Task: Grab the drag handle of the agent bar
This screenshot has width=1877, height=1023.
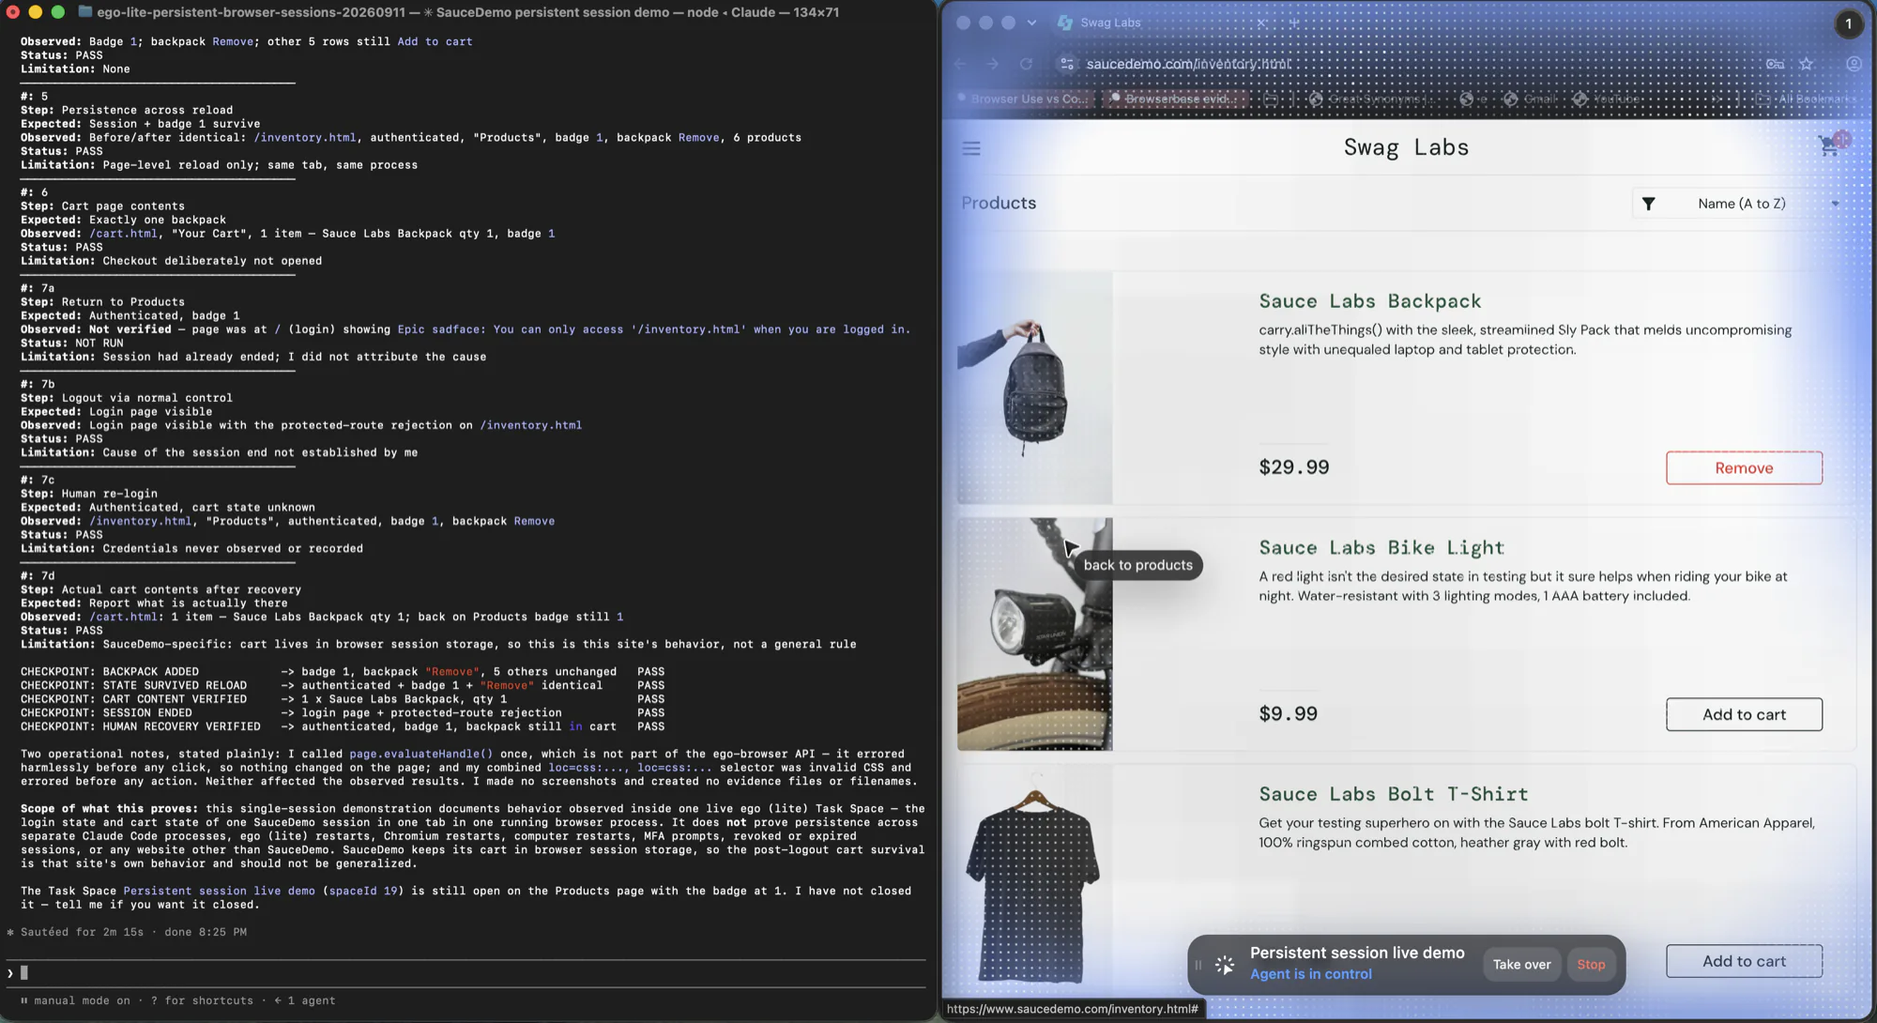Action: point(1198,965)
